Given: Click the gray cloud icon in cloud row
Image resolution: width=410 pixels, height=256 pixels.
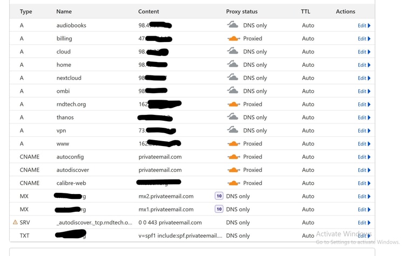Looking at the screenshot, I should 233,51.
